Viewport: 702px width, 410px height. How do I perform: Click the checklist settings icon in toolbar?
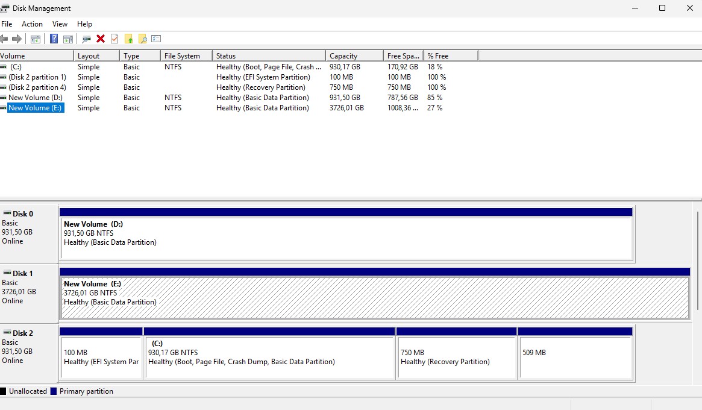pyautogui.click(x=156, y=39)
